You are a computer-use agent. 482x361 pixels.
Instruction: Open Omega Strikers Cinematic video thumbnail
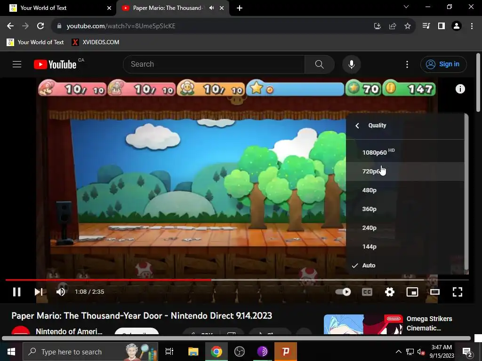pos(363,324)
